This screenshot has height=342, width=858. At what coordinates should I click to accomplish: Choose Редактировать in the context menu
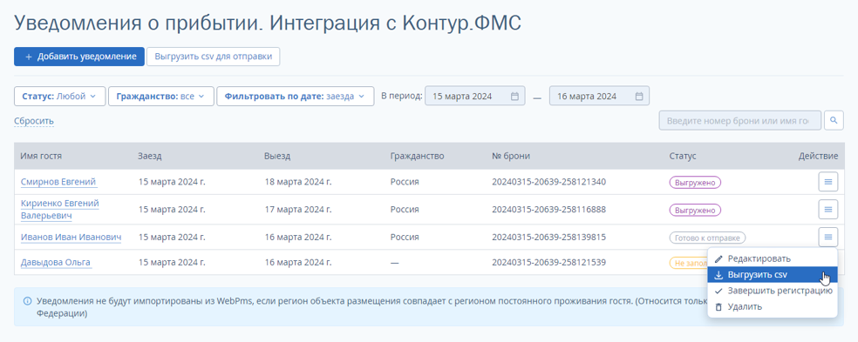pos(772,258)
